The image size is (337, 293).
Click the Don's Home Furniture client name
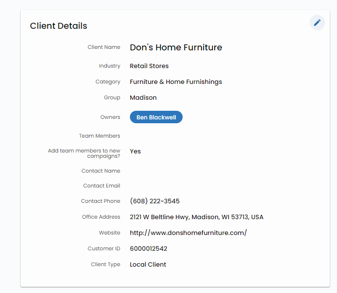176,47
